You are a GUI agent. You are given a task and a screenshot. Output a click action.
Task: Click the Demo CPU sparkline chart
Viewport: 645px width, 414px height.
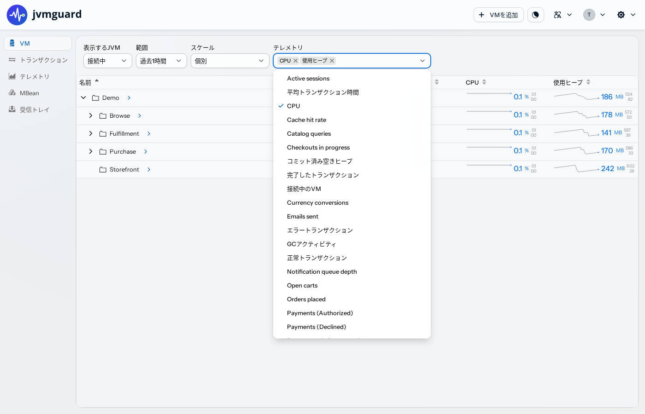(489, 94)
